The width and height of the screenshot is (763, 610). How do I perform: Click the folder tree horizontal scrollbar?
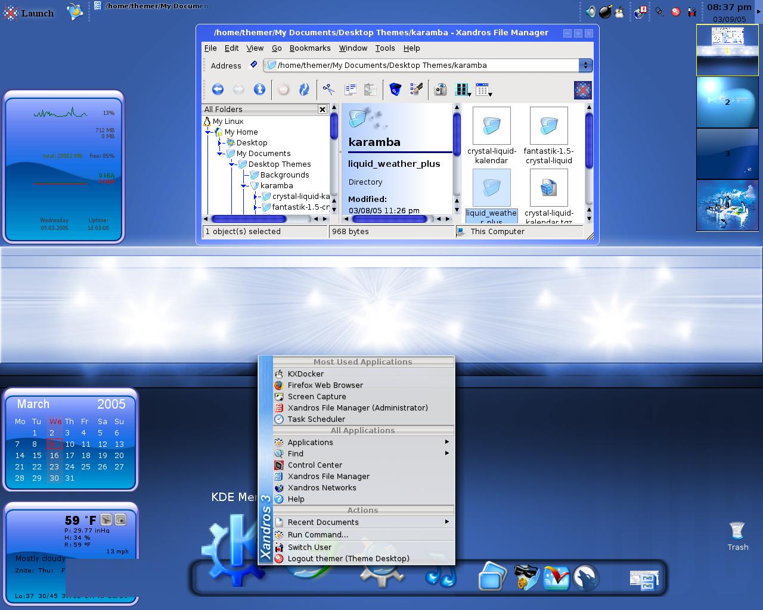click(266, 219)
